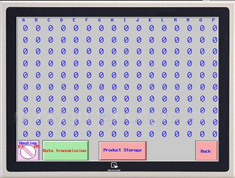The width and height of the screenshot is (235, 178).
Task: Select the last-row value in column P
Action: [x=215, y=134]
